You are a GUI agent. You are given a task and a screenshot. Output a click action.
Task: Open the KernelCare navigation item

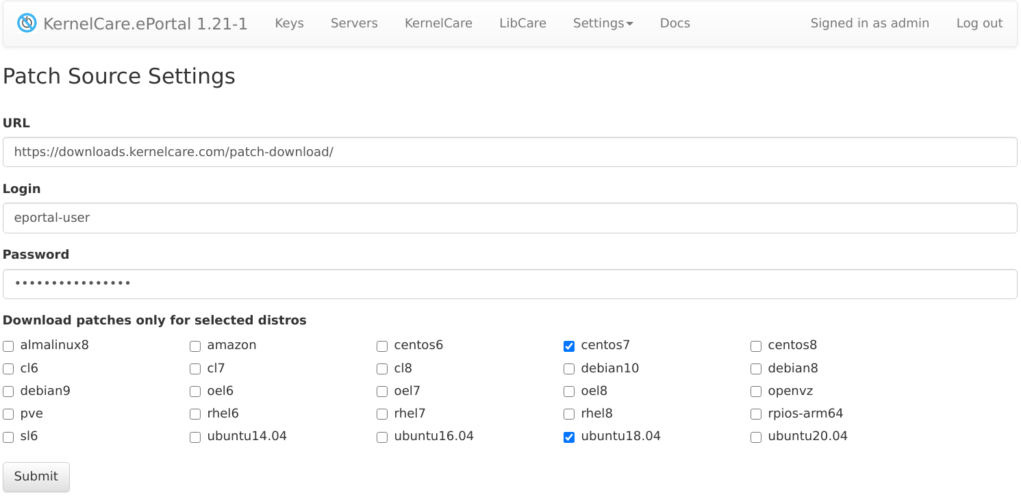coord(438,23)
